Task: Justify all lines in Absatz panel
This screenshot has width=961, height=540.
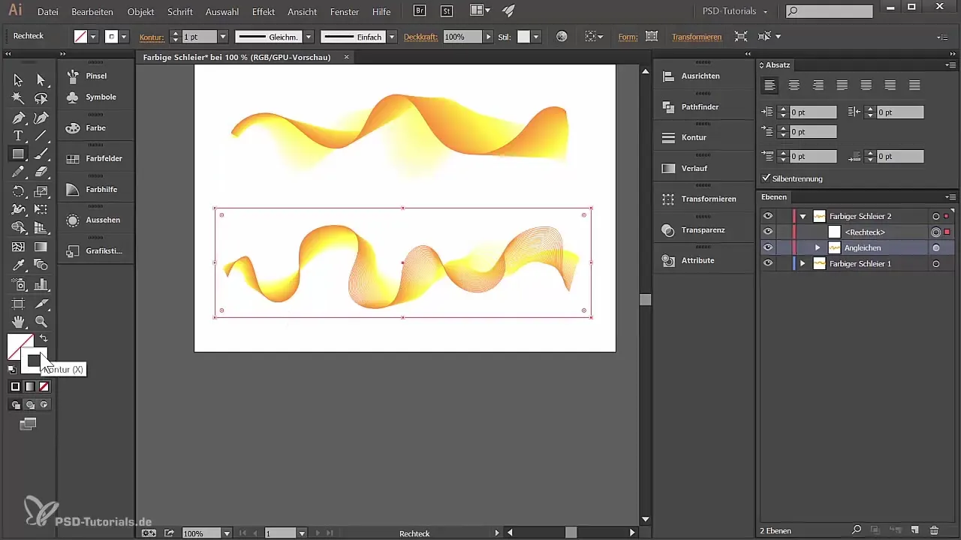Action: point(914,85)
